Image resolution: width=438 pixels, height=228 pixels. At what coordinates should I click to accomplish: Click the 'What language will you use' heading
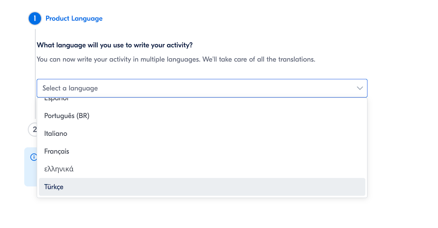(115, 45)
